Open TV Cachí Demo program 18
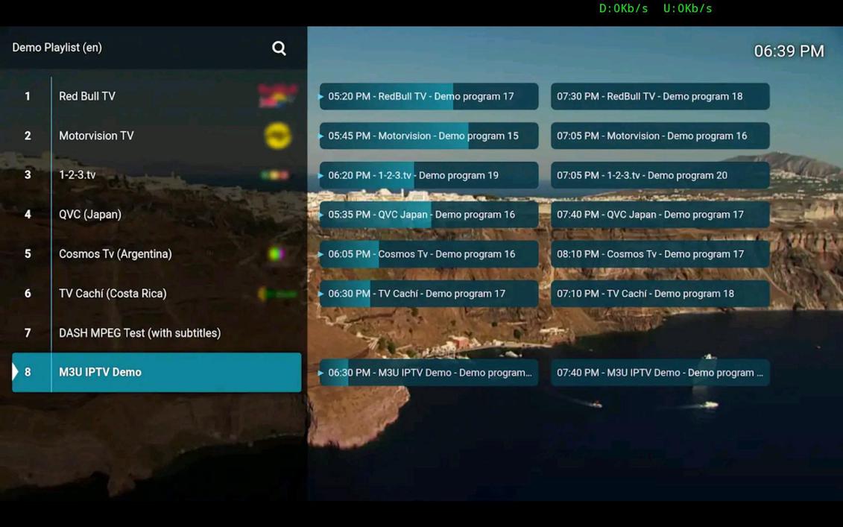Screen dimensions: 843x527 [x=660, y=293]
